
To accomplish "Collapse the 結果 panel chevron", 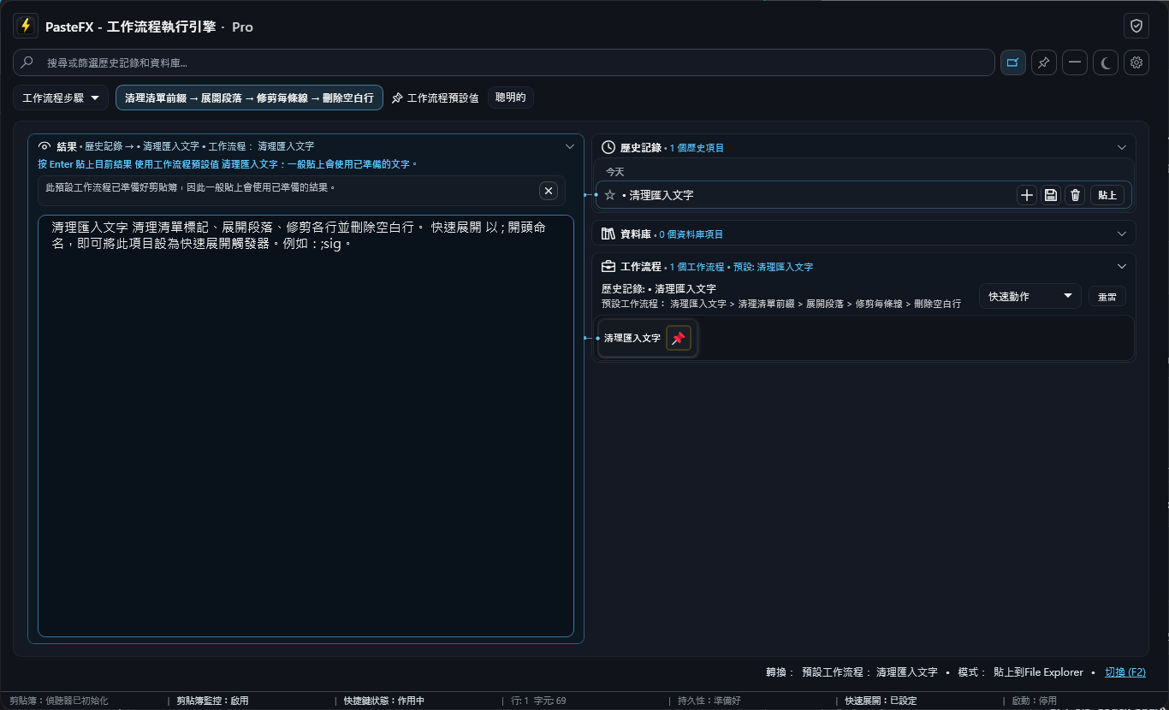I will point(570,146).
